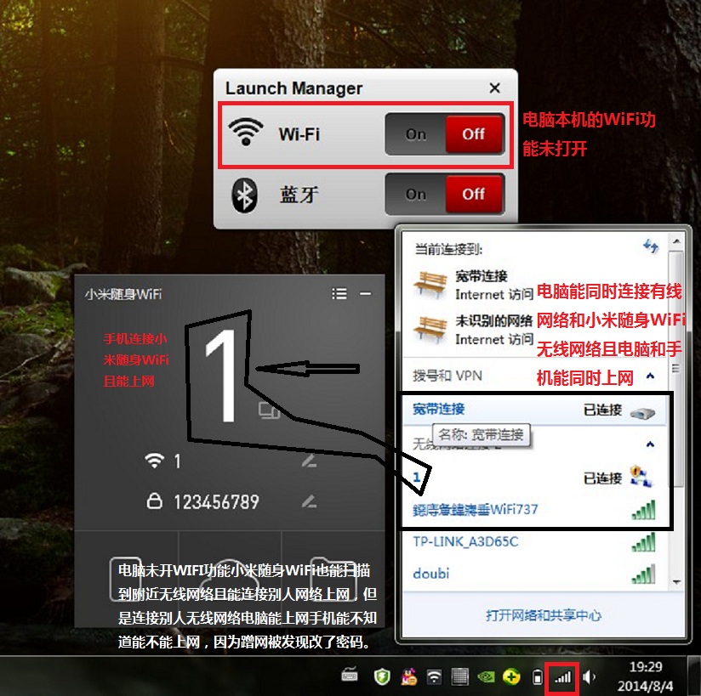Click the password text 123456789
The height and width of the screenshot is (696, 701).
(216, 501)
